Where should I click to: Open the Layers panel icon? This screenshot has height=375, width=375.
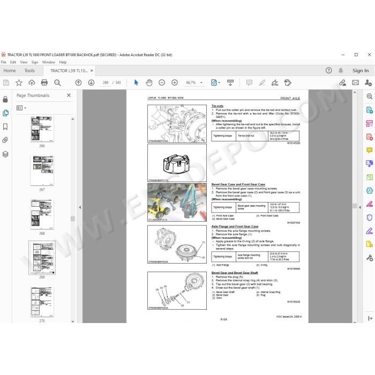pyautogui.click(x=5, y=154)
